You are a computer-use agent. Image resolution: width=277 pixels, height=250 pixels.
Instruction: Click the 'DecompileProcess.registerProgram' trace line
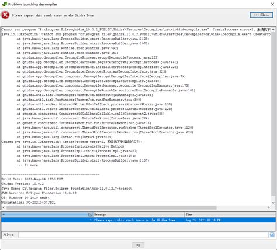[97, 62]
